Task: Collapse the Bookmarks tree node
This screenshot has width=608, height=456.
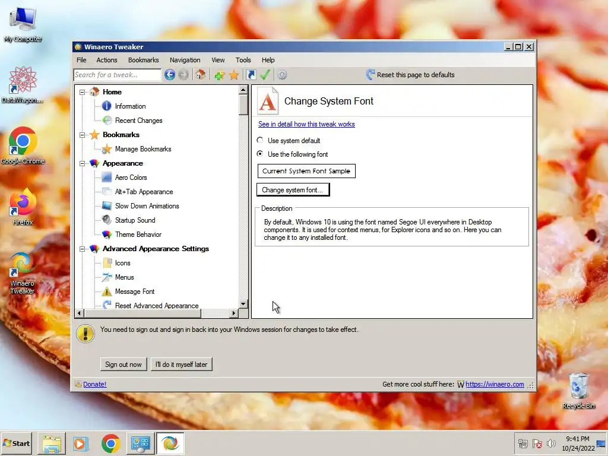Action: click(x=82, y=135)
